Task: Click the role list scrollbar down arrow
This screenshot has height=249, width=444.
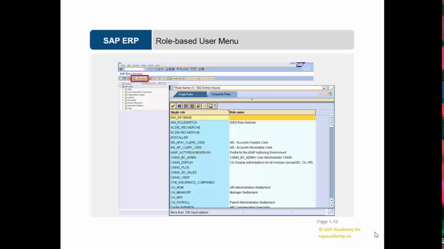Action: tap(331, 205)
